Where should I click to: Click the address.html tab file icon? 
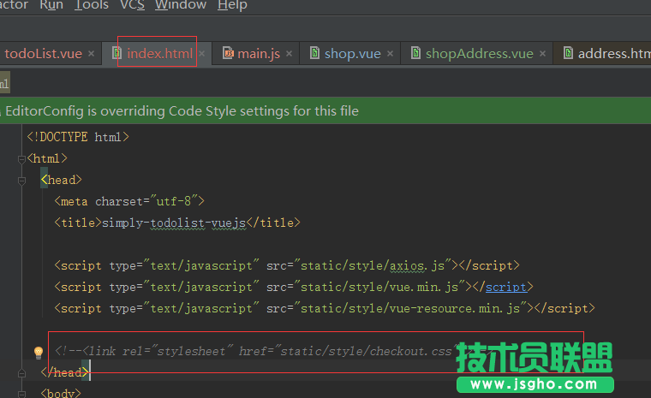click(x=568, y=53)
